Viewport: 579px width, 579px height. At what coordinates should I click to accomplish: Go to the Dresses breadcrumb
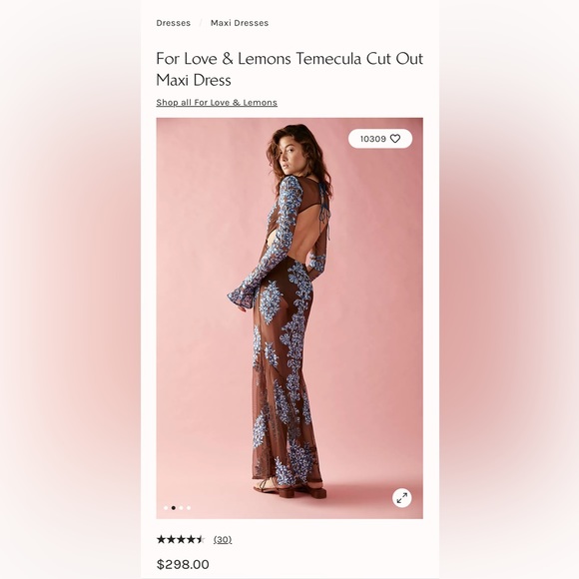coord(173,23)
